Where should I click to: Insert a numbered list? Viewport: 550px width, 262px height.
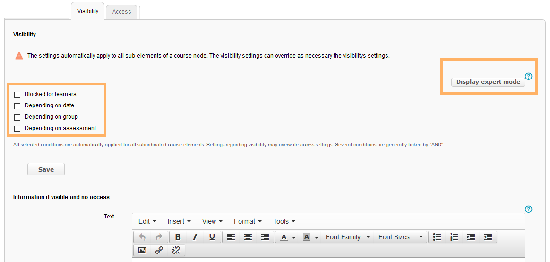click(454, 237)
